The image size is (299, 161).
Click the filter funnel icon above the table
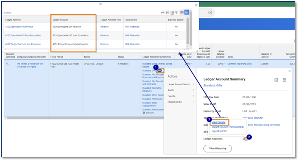pyautogui.click(x=176, y=13)
